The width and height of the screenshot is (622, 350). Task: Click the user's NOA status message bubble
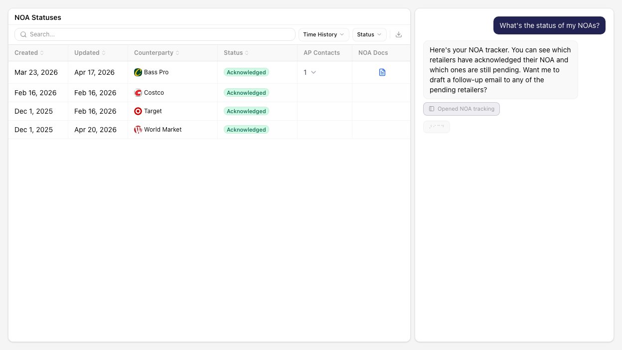[x=549, y=26]
